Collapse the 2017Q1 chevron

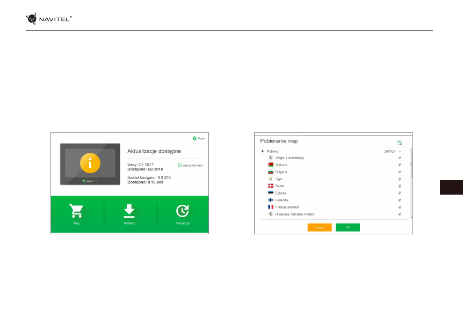point(400,151)
